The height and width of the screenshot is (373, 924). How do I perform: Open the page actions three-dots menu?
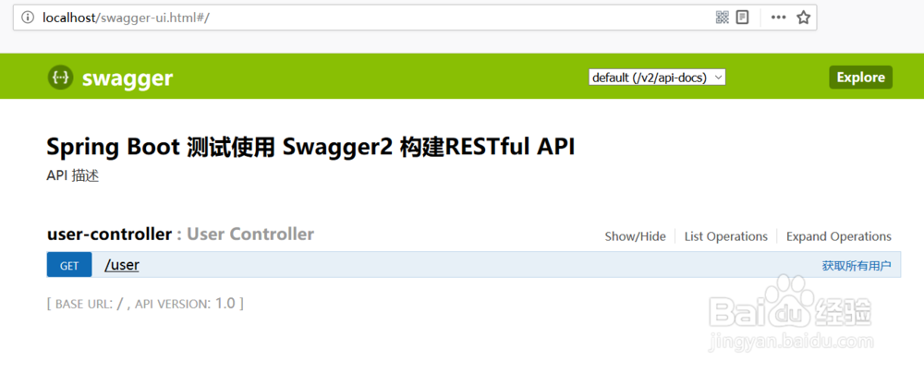point(778,18)
